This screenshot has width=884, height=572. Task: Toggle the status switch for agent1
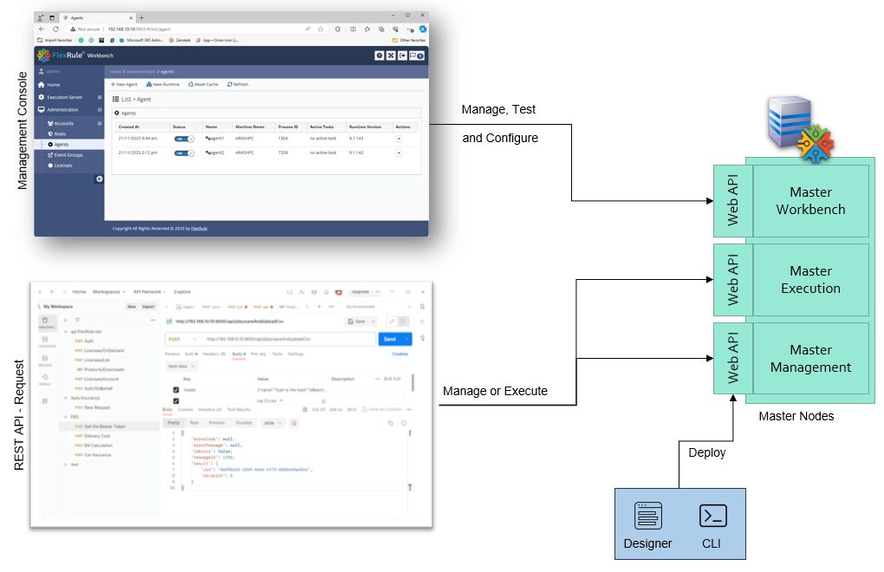pos(184,139)
